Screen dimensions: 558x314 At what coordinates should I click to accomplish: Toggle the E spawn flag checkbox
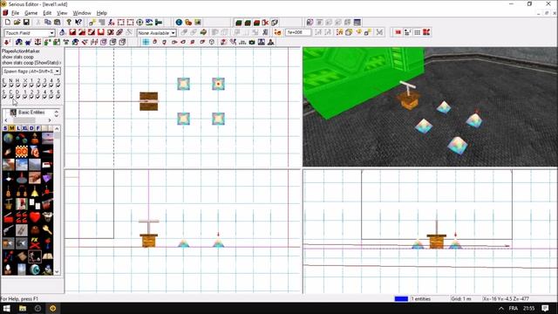[4, 85]
